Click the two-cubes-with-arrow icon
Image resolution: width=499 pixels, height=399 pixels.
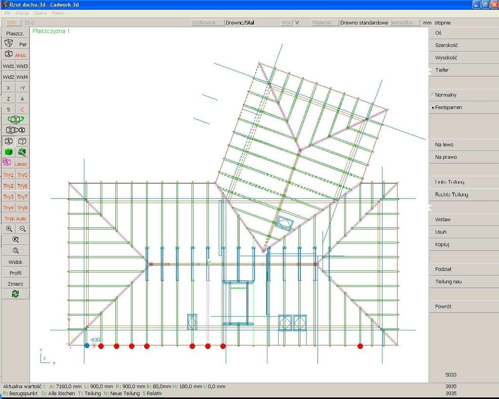(x=15, y=130)
